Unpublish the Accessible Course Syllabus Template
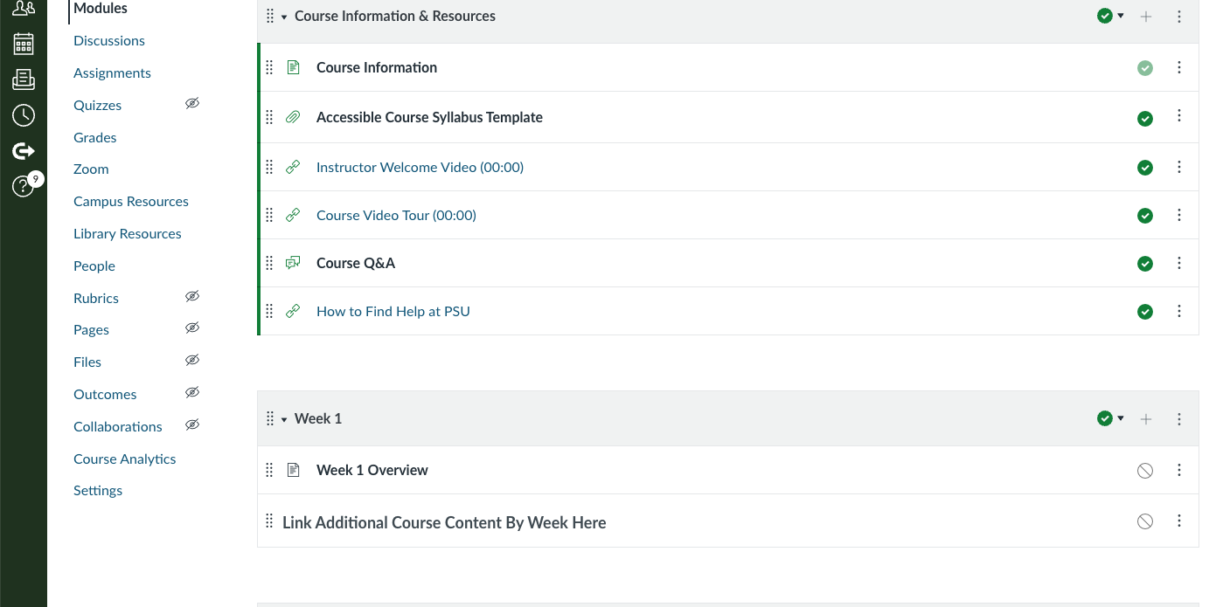 coord(1145,118)
